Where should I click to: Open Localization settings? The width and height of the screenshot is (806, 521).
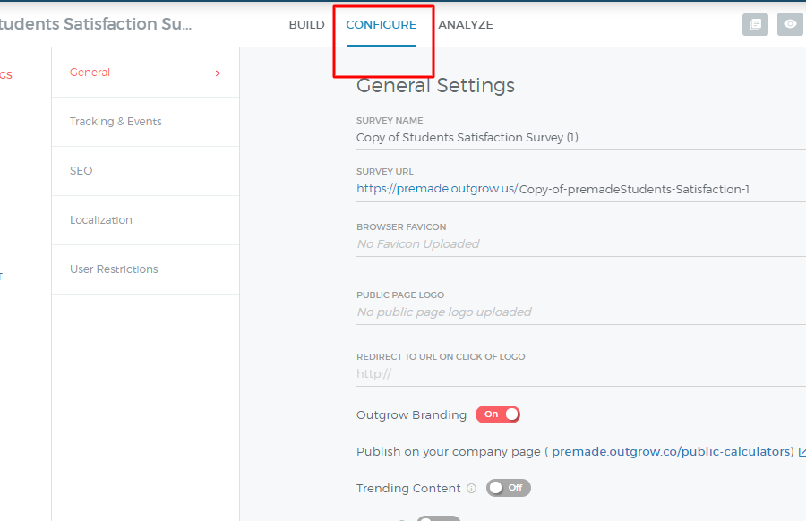coord(101,220)
